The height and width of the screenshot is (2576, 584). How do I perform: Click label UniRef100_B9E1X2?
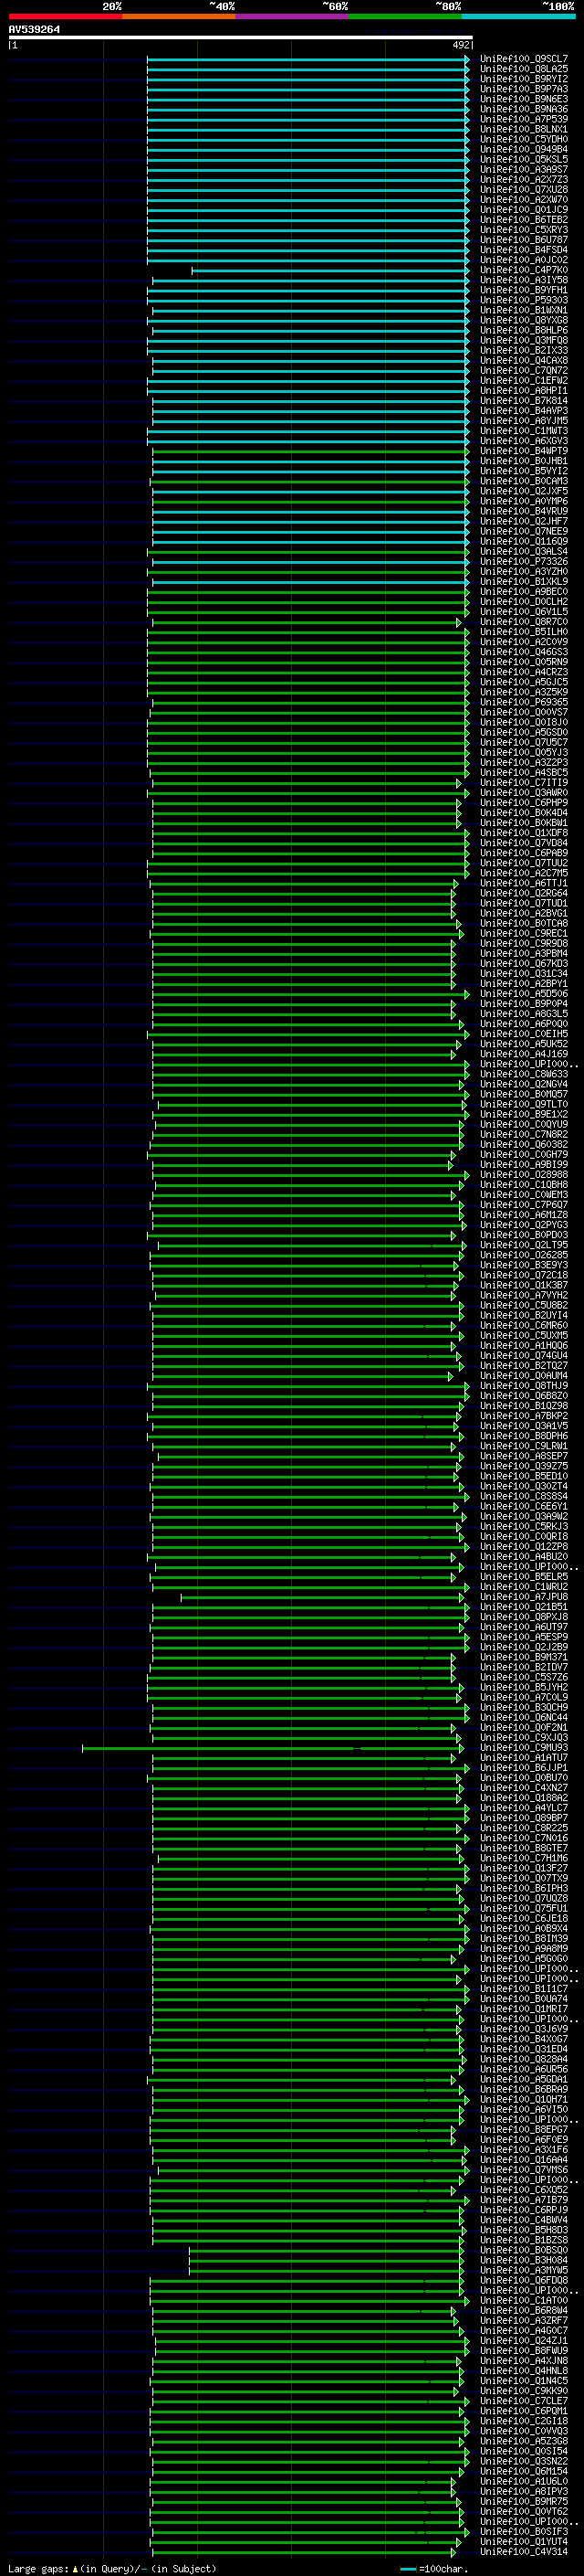[523, 1114]
